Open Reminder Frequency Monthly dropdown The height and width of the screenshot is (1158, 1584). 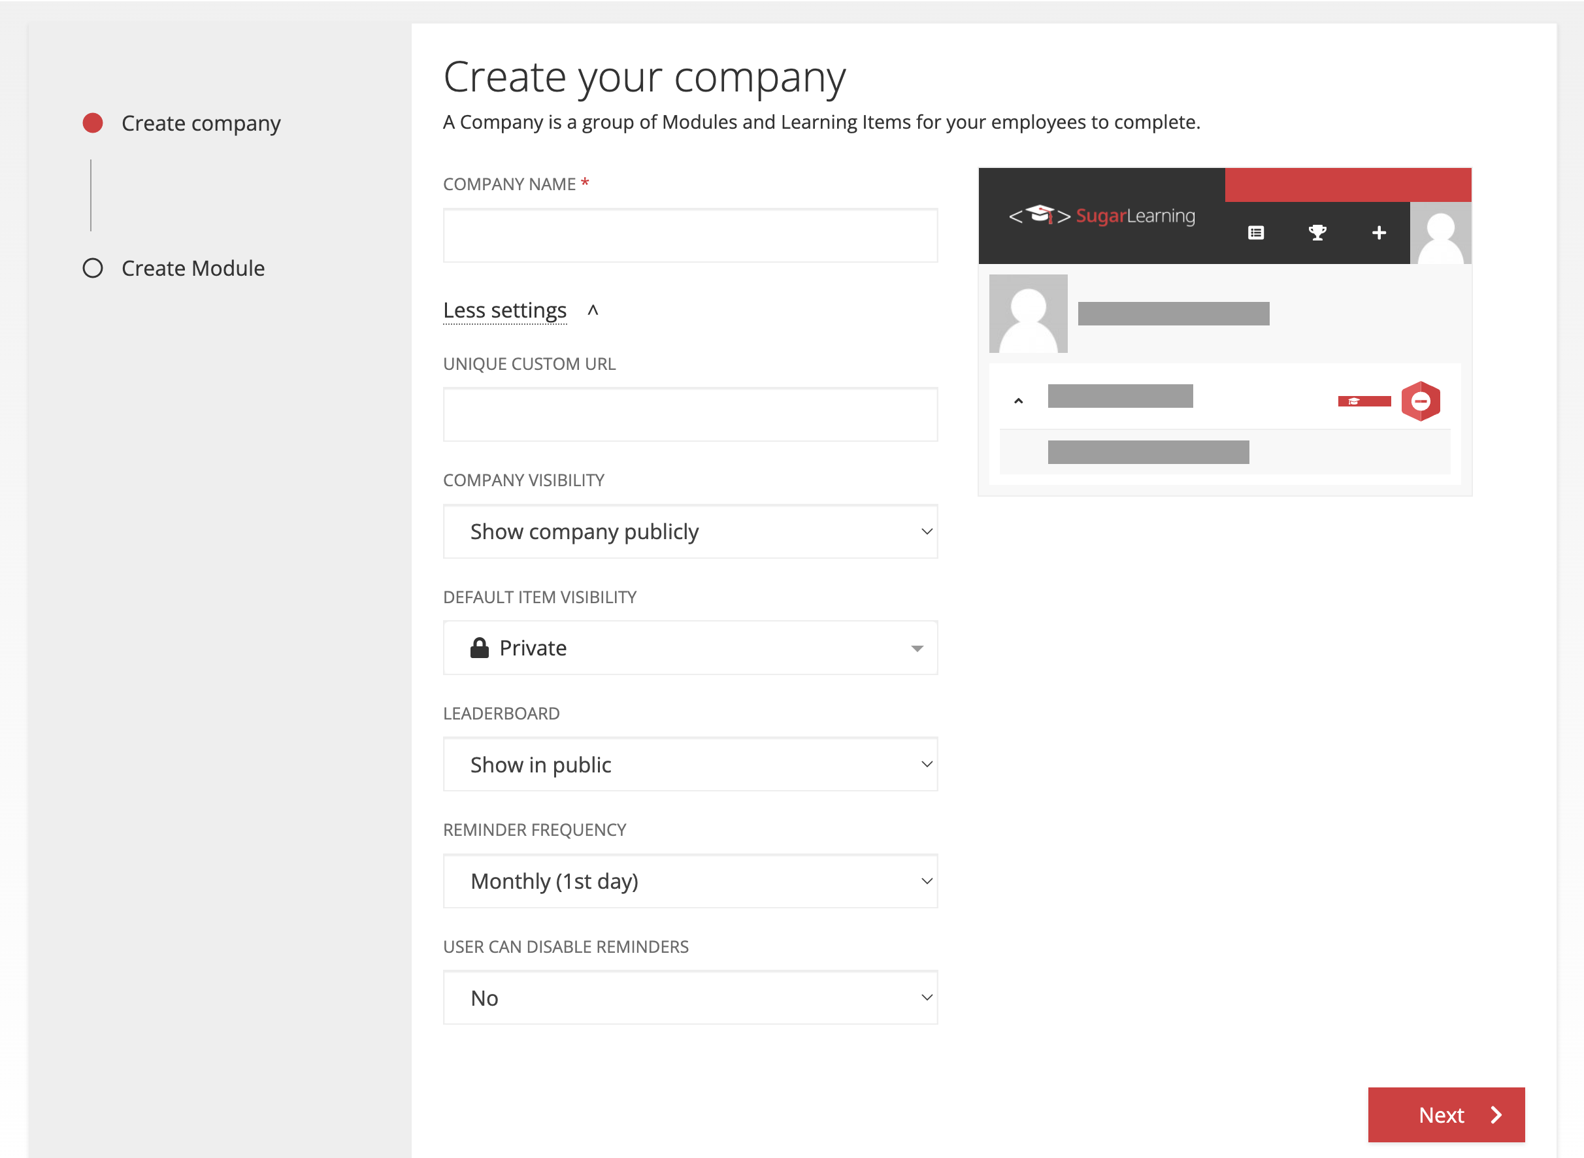(689, 881)
